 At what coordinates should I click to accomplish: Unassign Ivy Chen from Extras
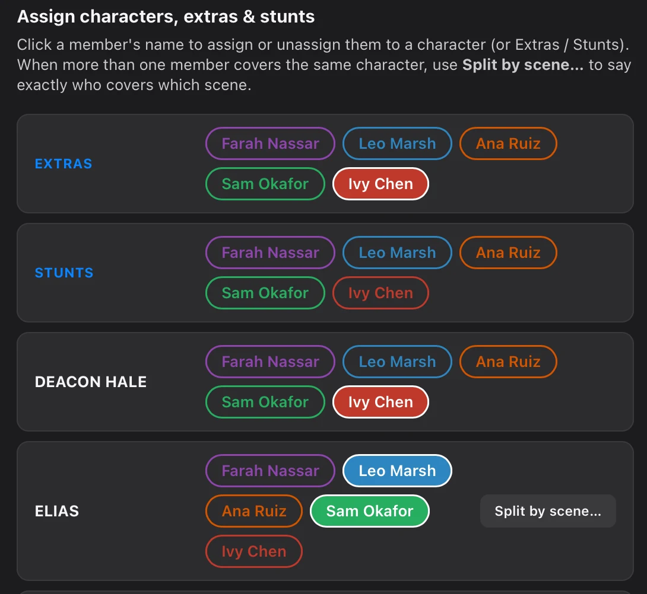pos(380,184)
